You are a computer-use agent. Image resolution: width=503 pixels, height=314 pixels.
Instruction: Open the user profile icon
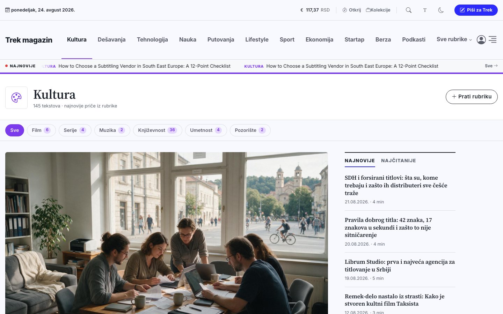481,40
